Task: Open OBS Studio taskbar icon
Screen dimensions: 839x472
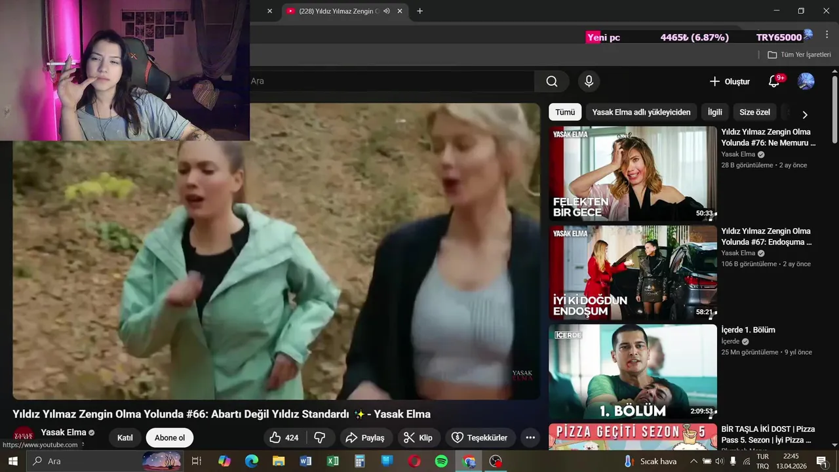Action: click(x=496, y=462)
